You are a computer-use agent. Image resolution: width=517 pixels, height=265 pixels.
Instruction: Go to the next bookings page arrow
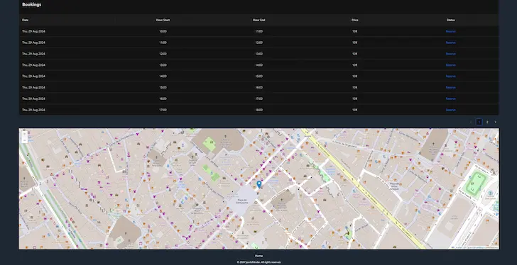point(495,122)
